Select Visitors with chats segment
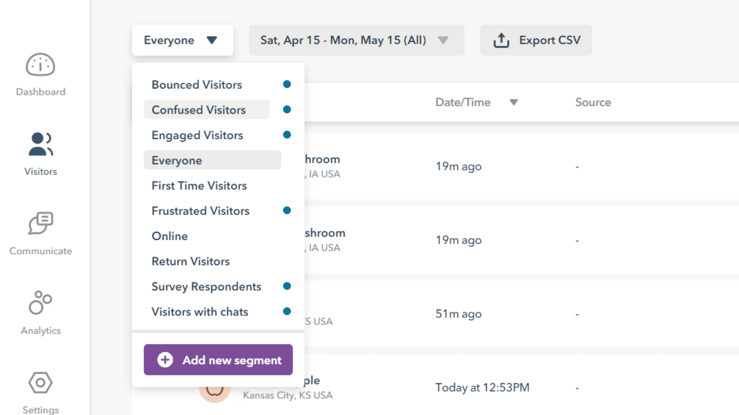739x415 pixels. coord(200,312)
